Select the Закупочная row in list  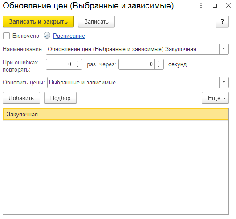116,114
